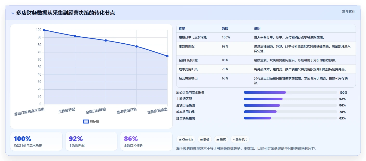Click the 维度 column header

click(x=182, y=29)
